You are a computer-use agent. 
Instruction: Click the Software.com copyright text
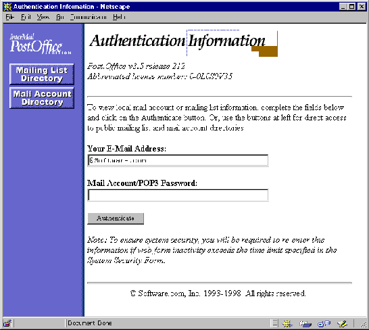coord(218,293)
